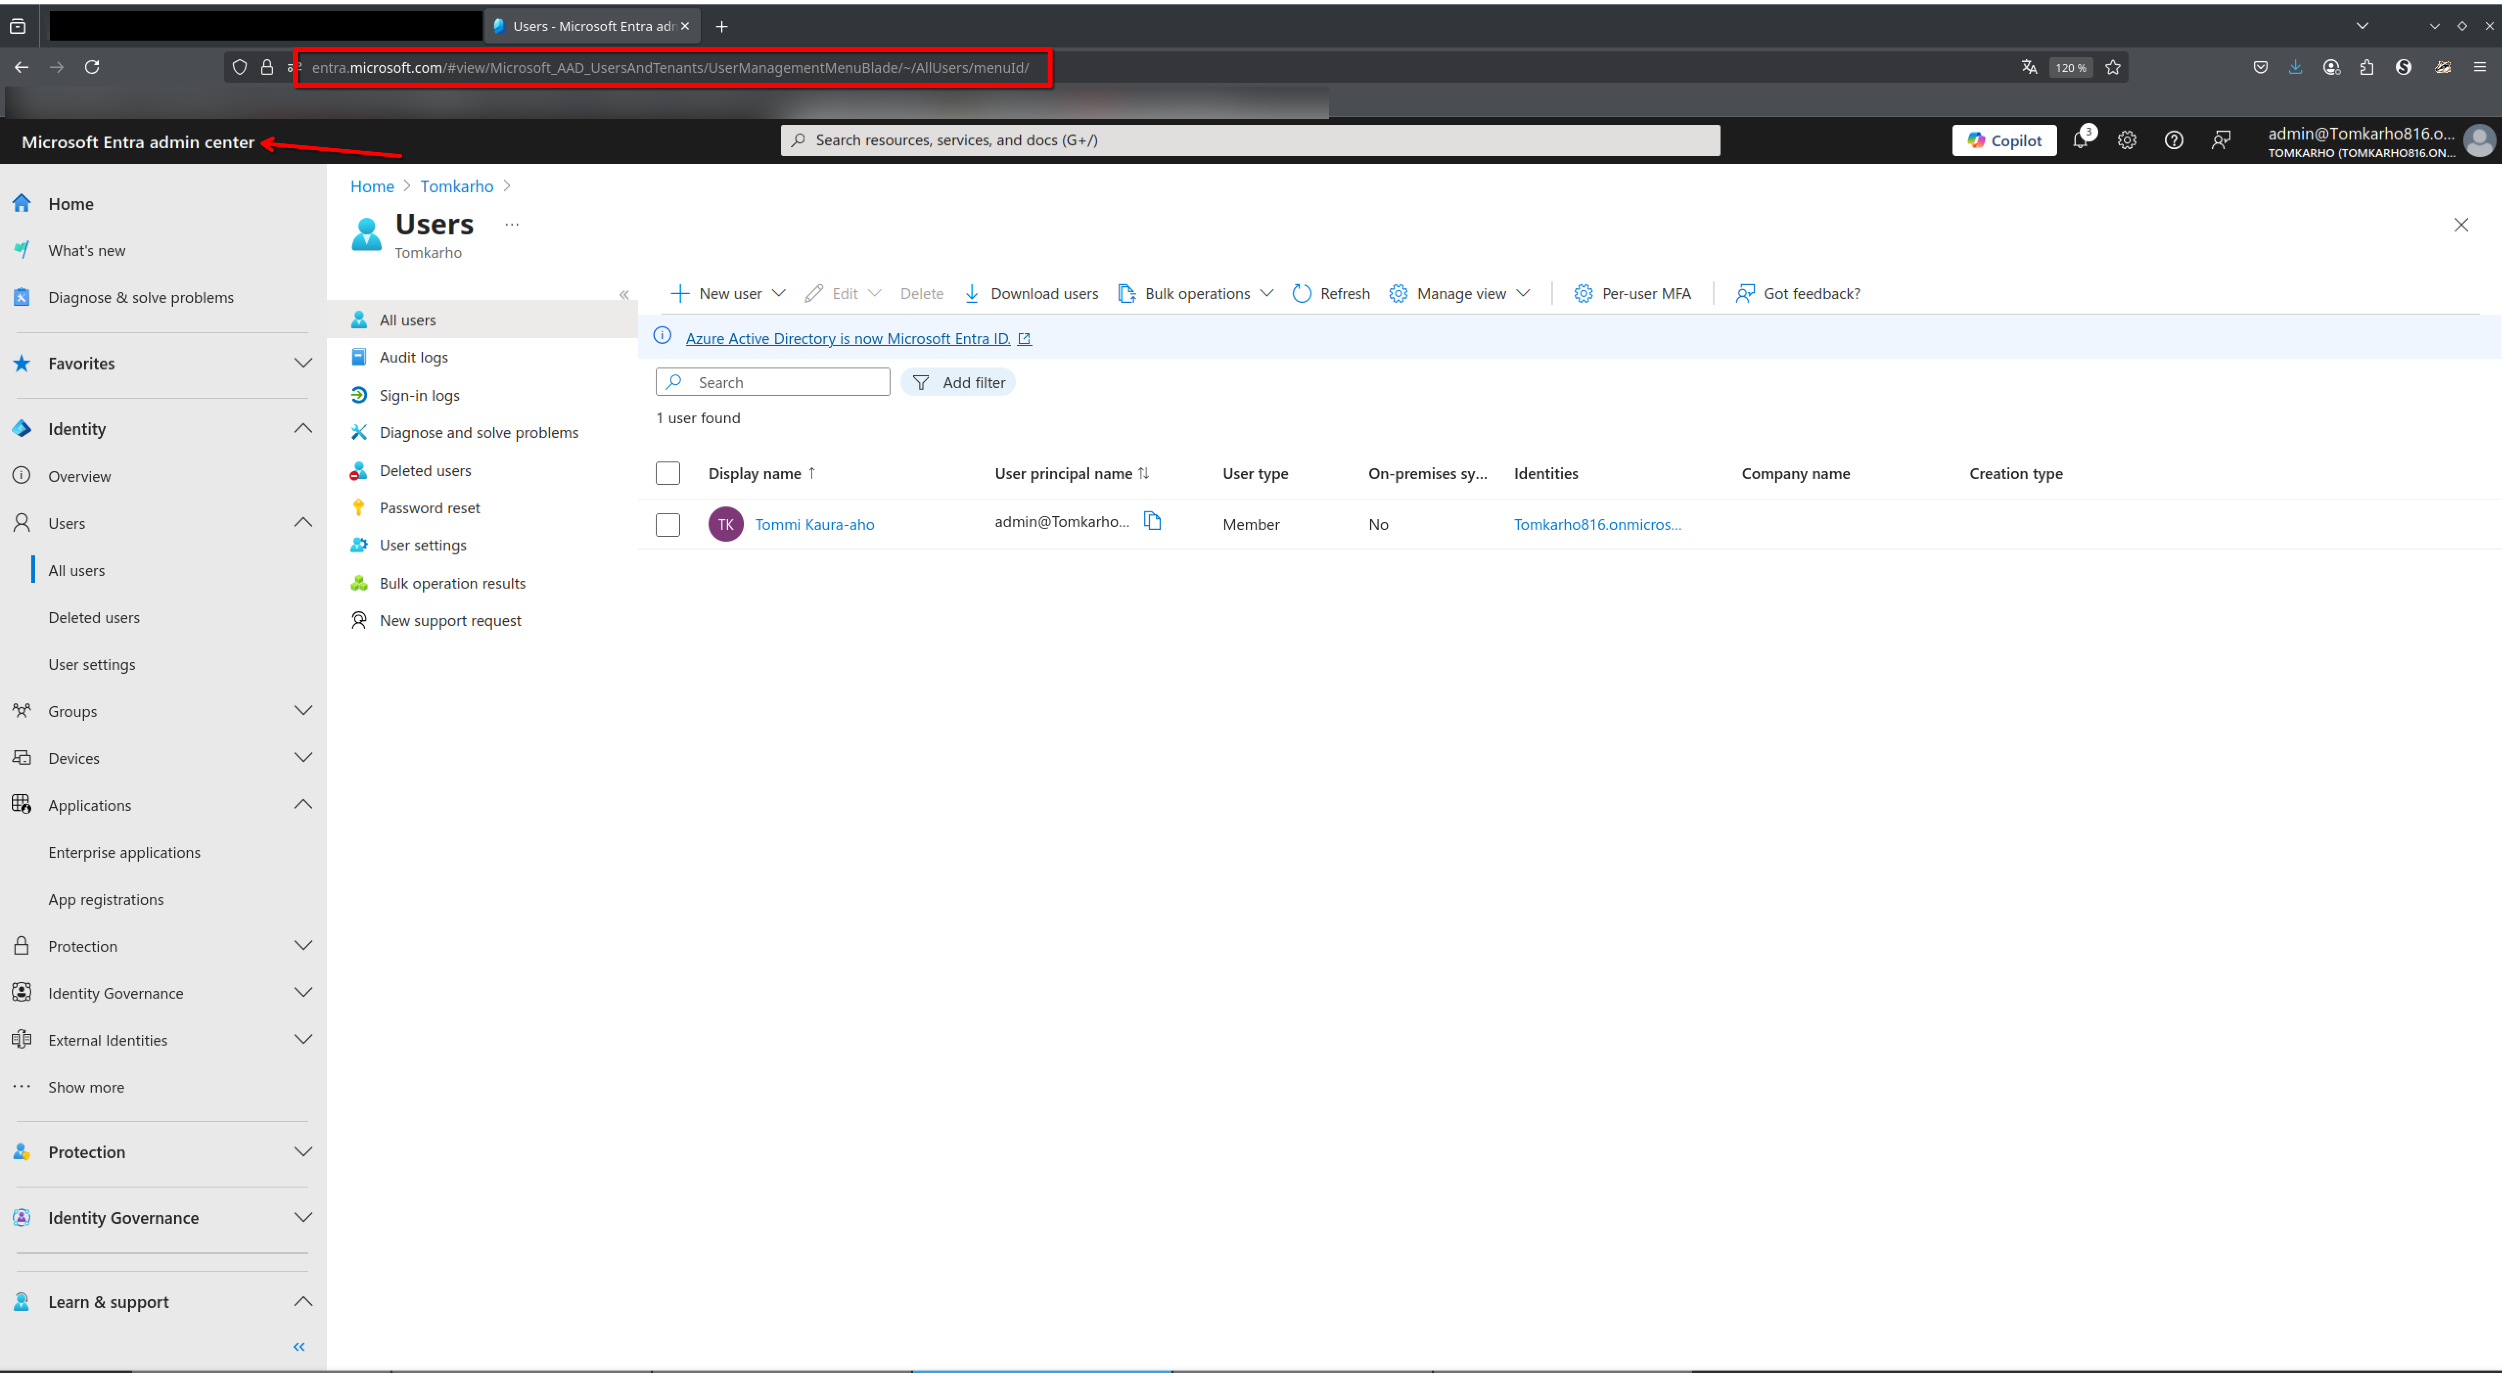Open browser extensions puzzle icon
2502x1373 pixels.
coord(2366,67)
